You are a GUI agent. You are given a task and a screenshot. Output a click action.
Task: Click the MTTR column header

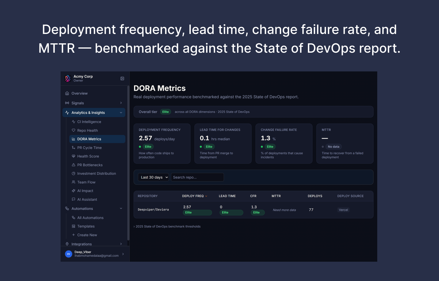(x=276, y=196)
